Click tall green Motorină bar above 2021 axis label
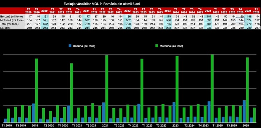The width and height of the screenshot is (261, 128). tap(107, 89)
